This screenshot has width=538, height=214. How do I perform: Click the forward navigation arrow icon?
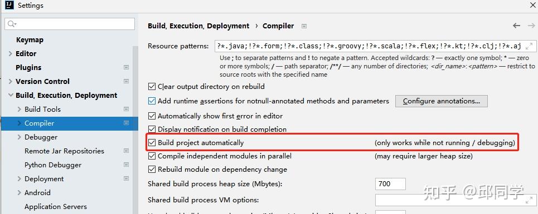click(x=531, y=26)
